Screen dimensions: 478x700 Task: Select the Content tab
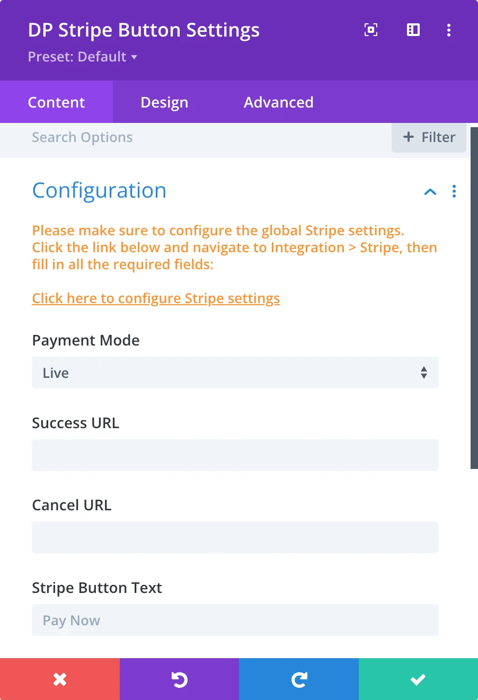coord(56,102)
